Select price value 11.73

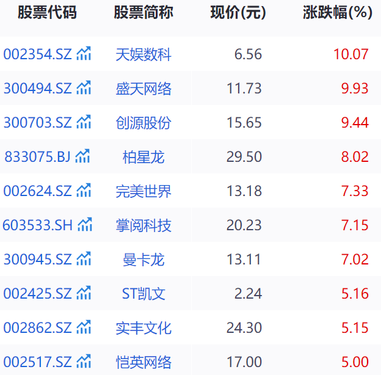(x=244, y=88)
